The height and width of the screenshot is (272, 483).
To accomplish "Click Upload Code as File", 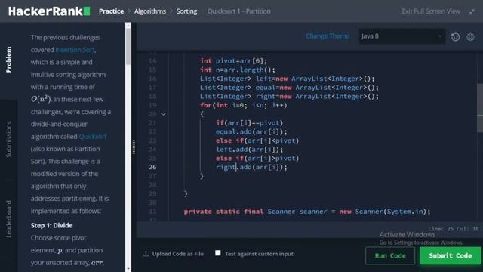I will pos(178,254).
